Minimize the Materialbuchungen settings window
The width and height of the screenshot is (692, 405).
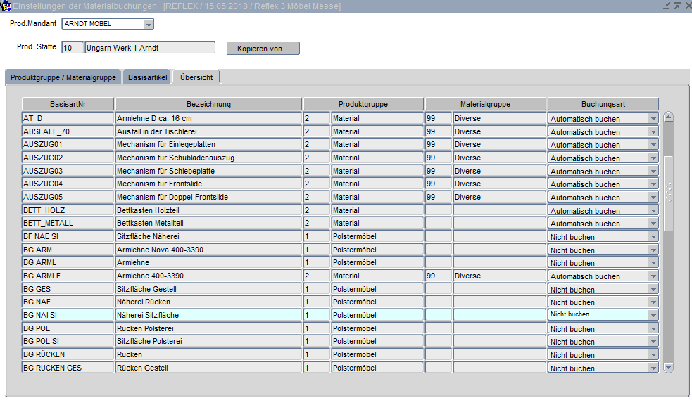666,6
